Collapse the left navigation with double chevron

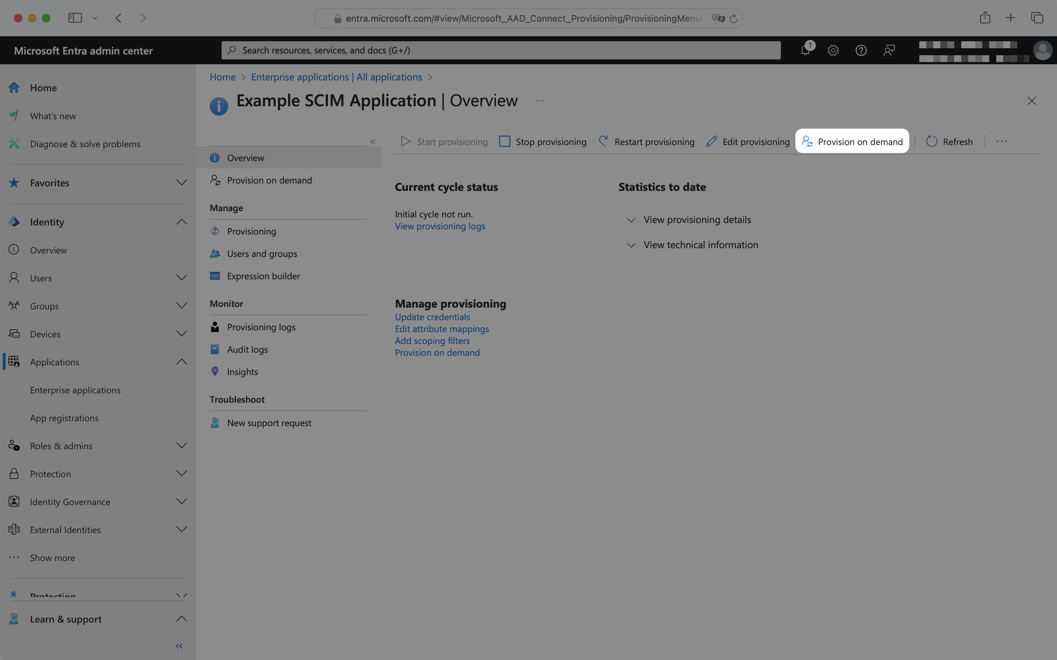coord(179,646)
